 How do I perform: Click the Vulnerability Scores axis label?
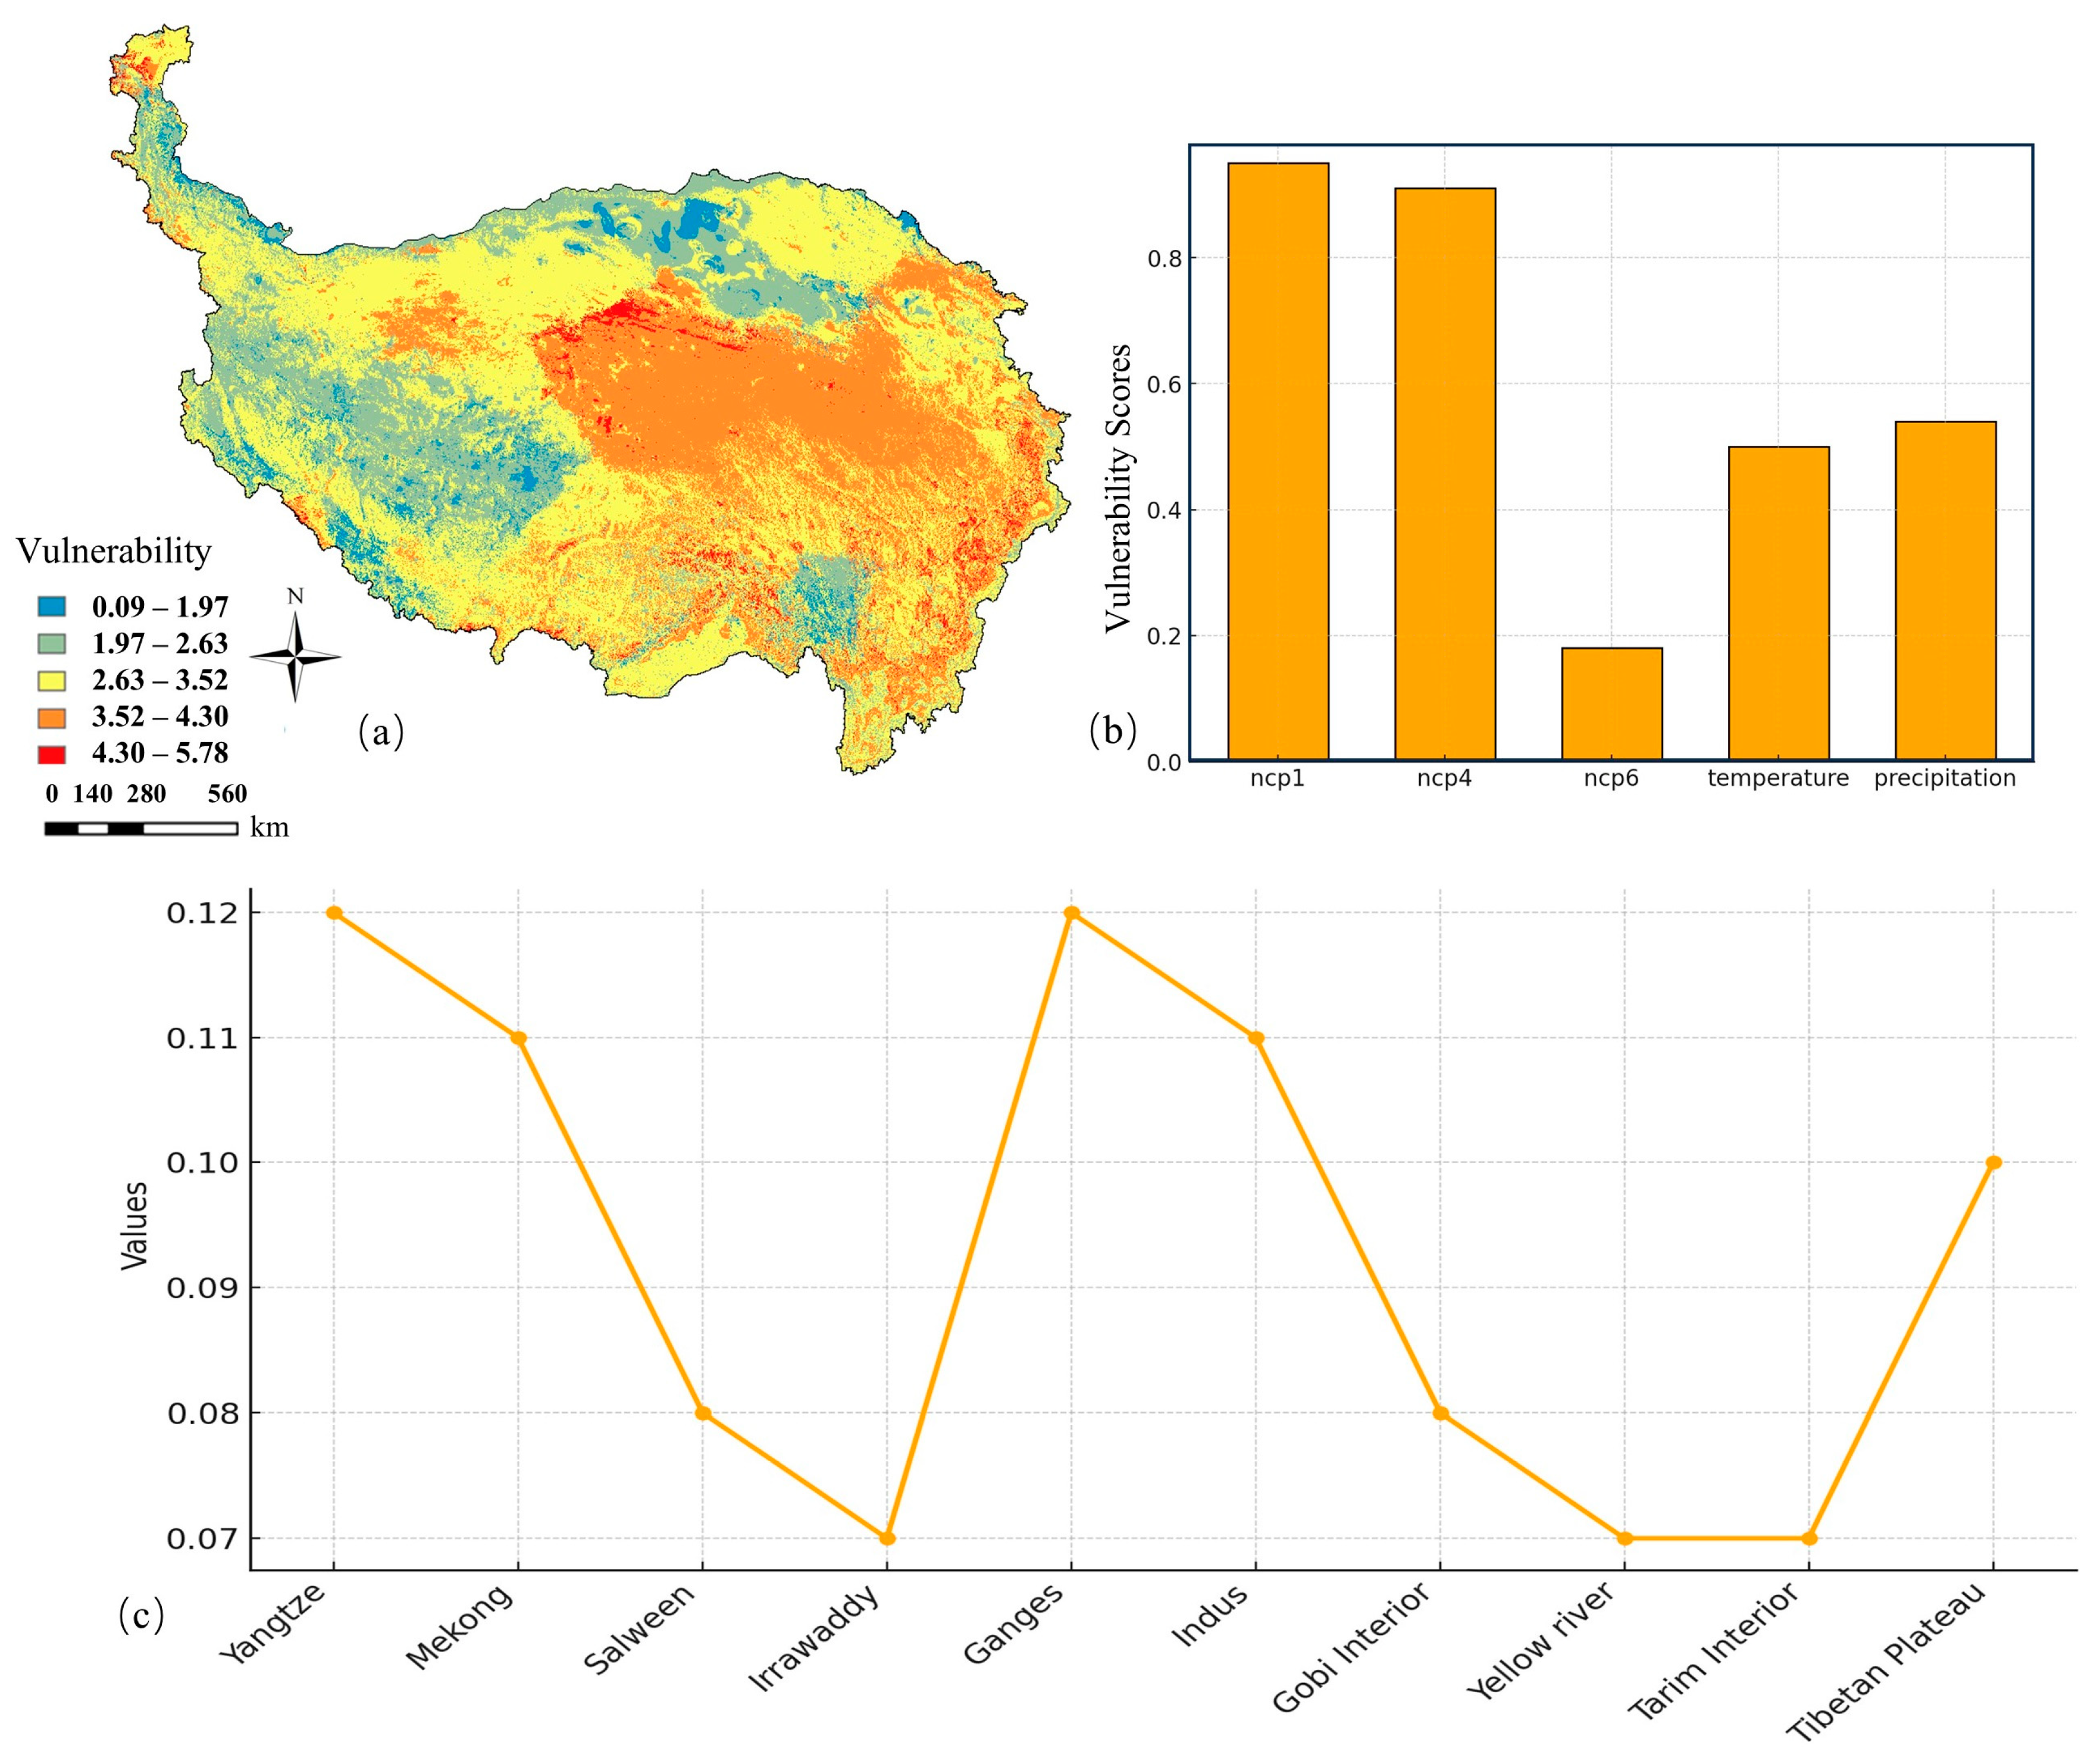tap(1118, 488)
